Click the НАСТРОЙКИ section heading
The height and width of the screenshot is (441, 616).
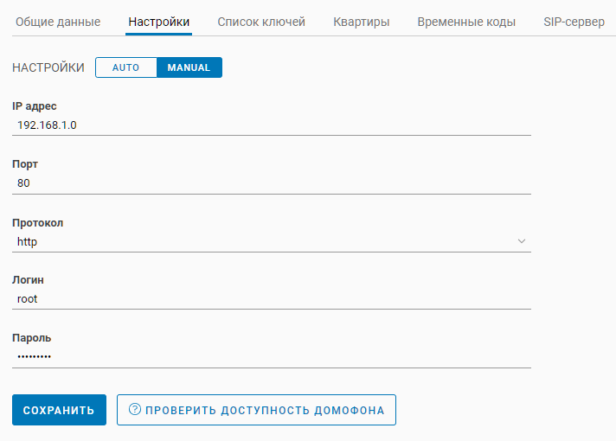click(48, 67)
